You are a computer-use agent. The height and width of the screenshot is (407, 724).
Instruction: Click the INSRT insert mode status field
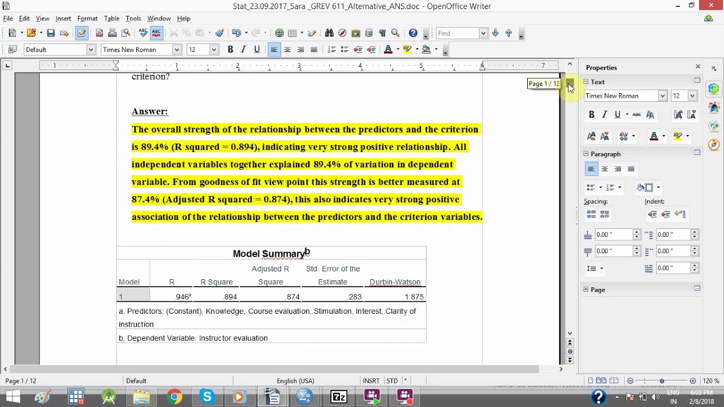[x=371, y=381]
